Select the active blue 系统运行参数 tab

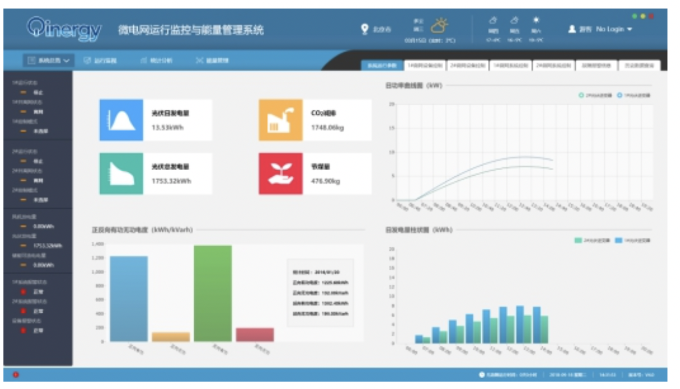pyautogui.click(x=382, y=65)
